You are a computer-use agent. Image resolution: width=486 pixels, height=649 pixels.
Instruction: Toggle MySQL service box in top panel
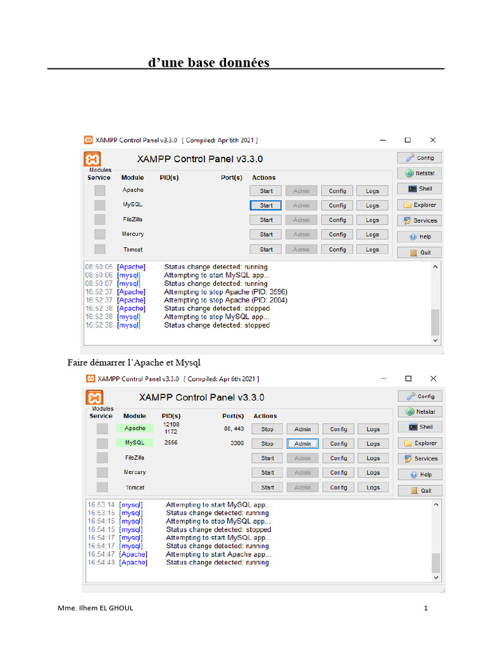point(99,205)
